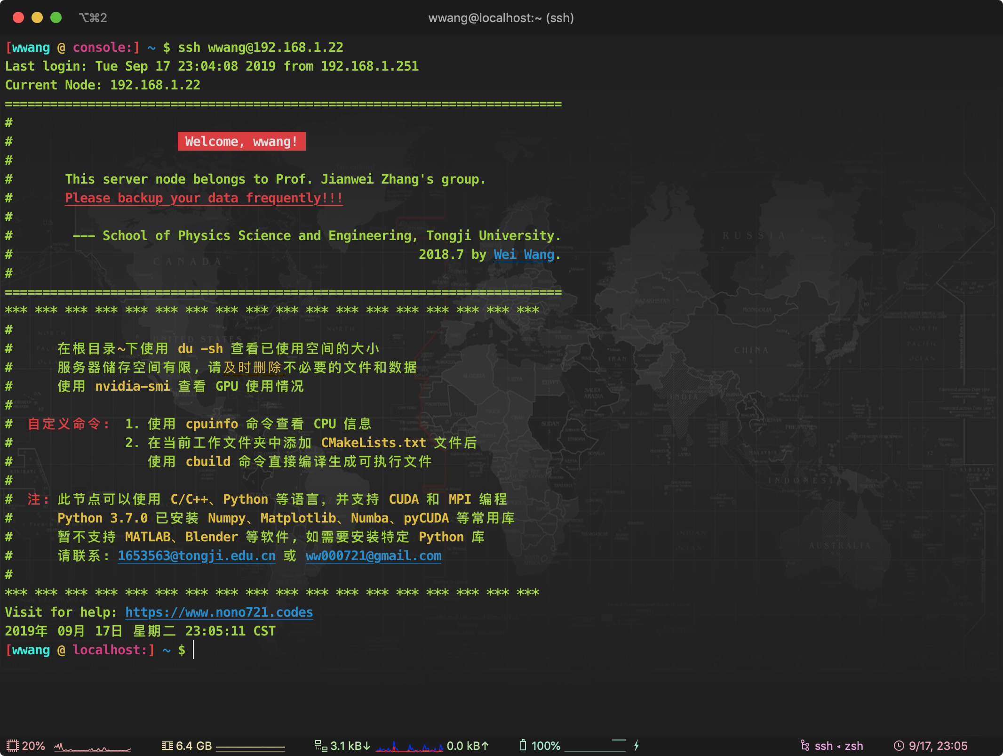Click the charging lightning bolt icon

pyautogui.click(x=637, y=746)
